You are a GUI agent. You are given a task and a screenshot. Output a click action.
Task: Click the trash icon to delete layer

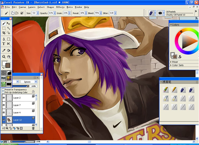click(33, 128)
